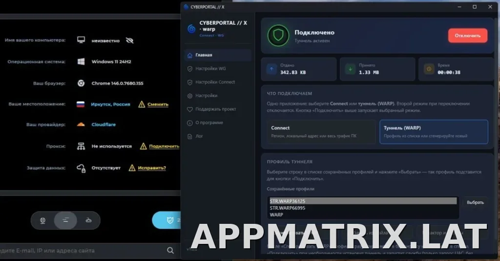This screenshot has height=261, width=500.
Task: Click the green shield connection status icon
Action: coord(278,36)
